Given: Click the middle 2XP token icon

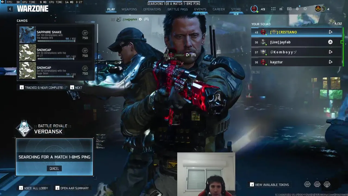Looking at the screenshot, I should [x=317, y=184].
